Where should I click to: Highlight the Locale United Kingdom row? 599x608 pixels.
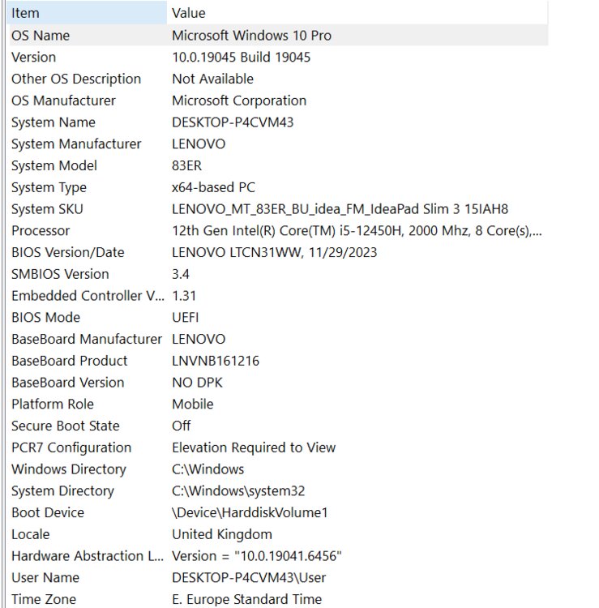31,534
